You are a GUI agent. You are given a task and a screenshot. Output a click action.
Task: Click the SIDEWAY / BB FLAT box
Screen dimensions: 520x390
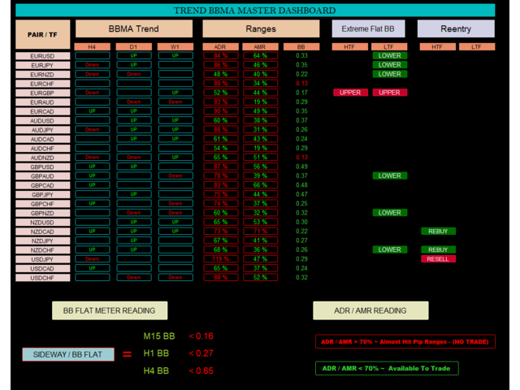[x=68, y=354]
